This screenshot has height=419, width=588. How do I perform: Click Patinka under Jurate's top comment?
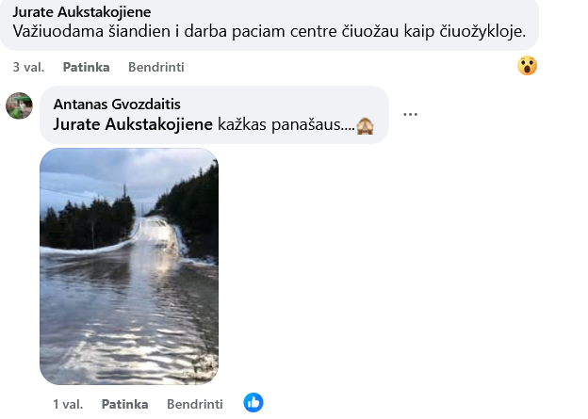click(87, 67)
